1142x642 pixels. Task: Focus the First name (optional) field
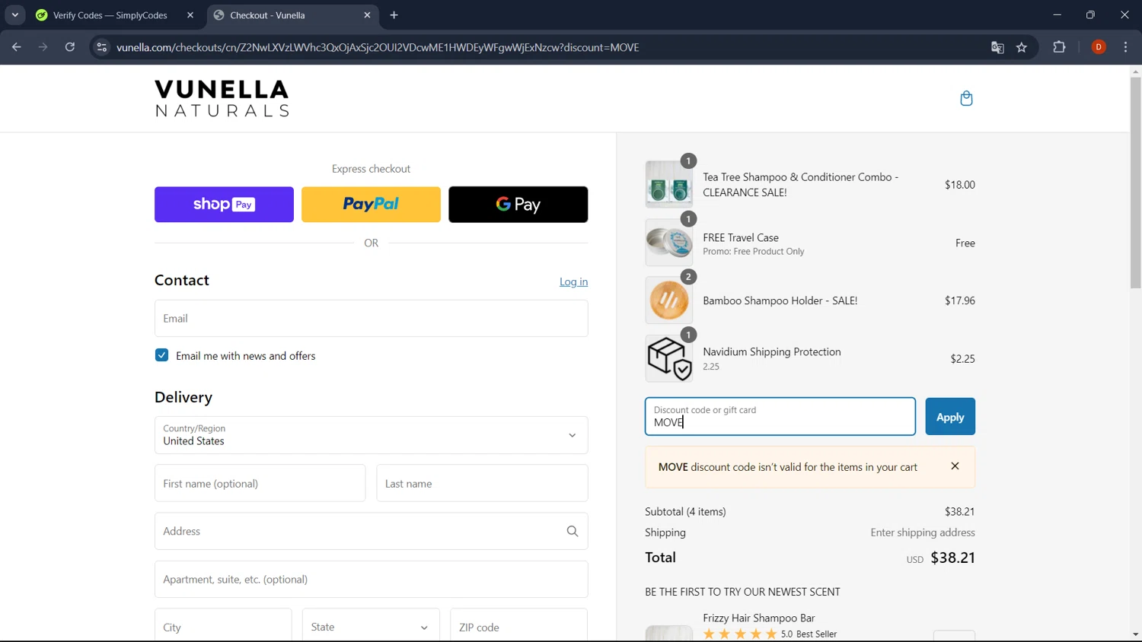pyautogui.click(x=260, y=483)
